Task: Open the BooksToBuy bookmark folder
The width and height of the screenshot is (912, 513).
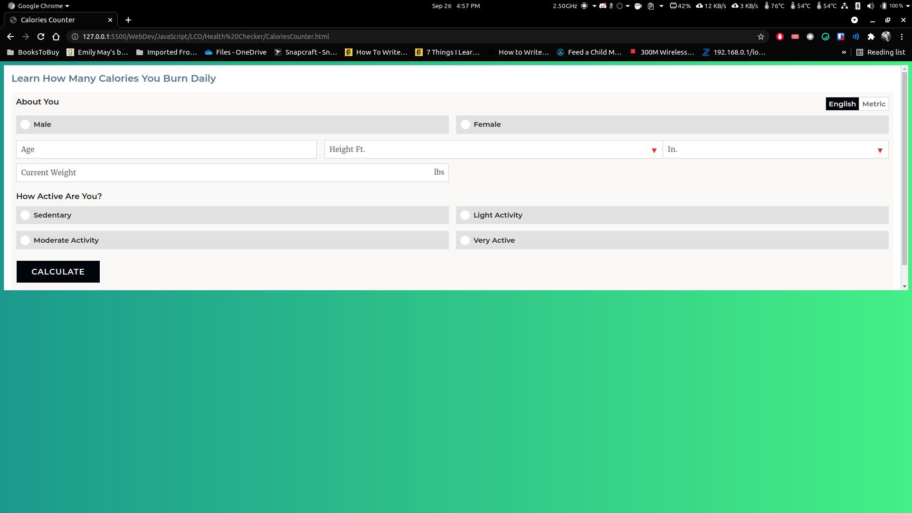Action: coord(33,52)
